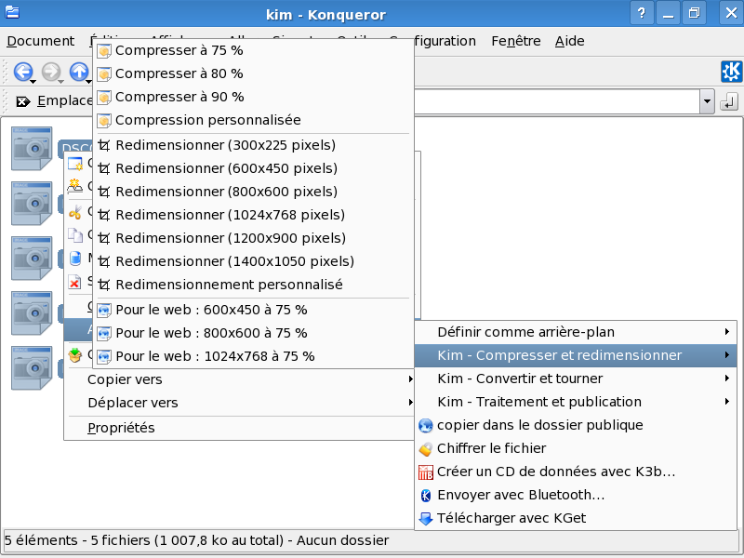Click the Back navigation arrow icon
Image resolution: width=744 pixels, height=558 pixels.
point(22,72)
